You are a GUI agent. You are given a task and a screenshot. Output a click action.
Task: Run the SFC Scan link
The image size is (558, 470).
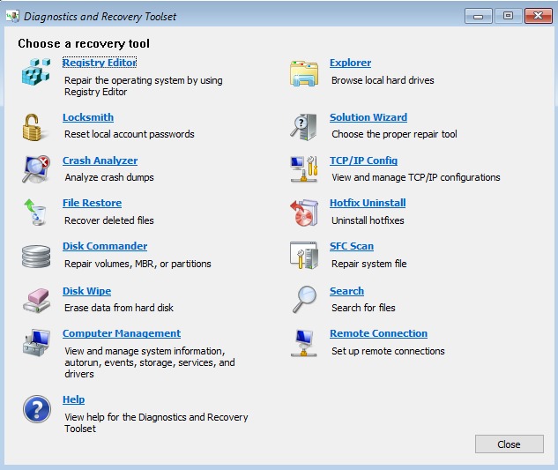coord(352,246)
